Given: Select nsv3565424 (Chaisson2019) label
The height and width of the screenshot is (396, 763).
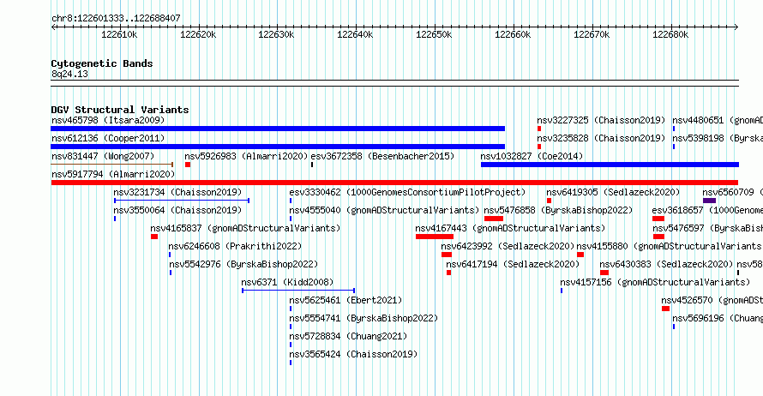Looking at the screenshot, I should 353,354.
